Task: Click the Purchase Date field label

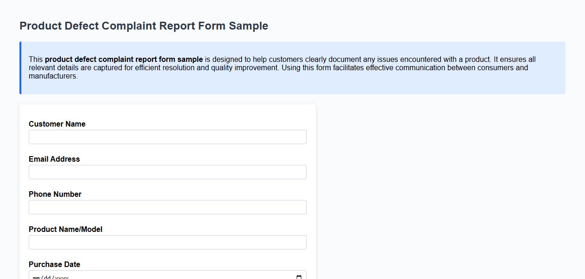Action: coord(54,264)
